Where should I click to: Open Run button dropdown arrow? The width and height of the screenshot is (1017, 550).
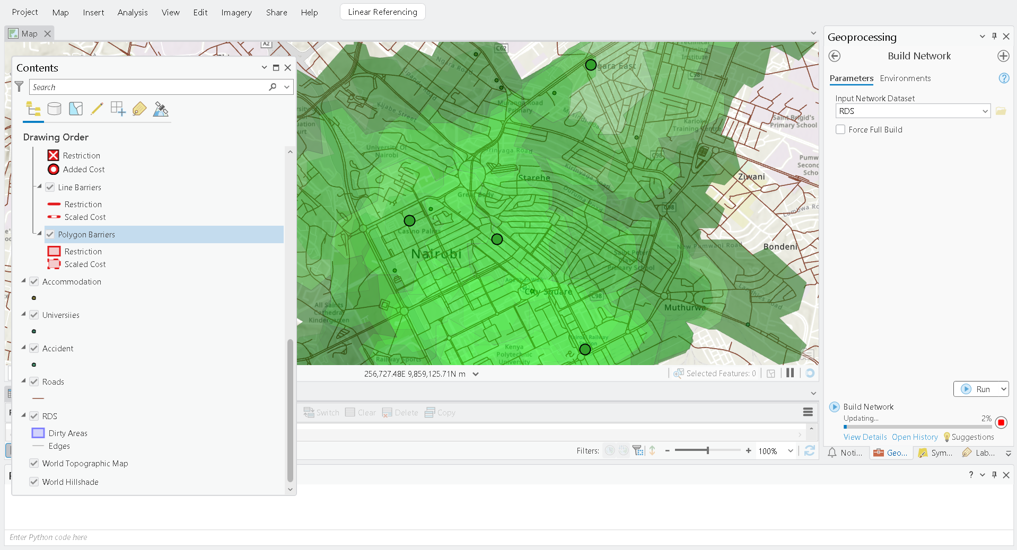[x=1003, y=389]
